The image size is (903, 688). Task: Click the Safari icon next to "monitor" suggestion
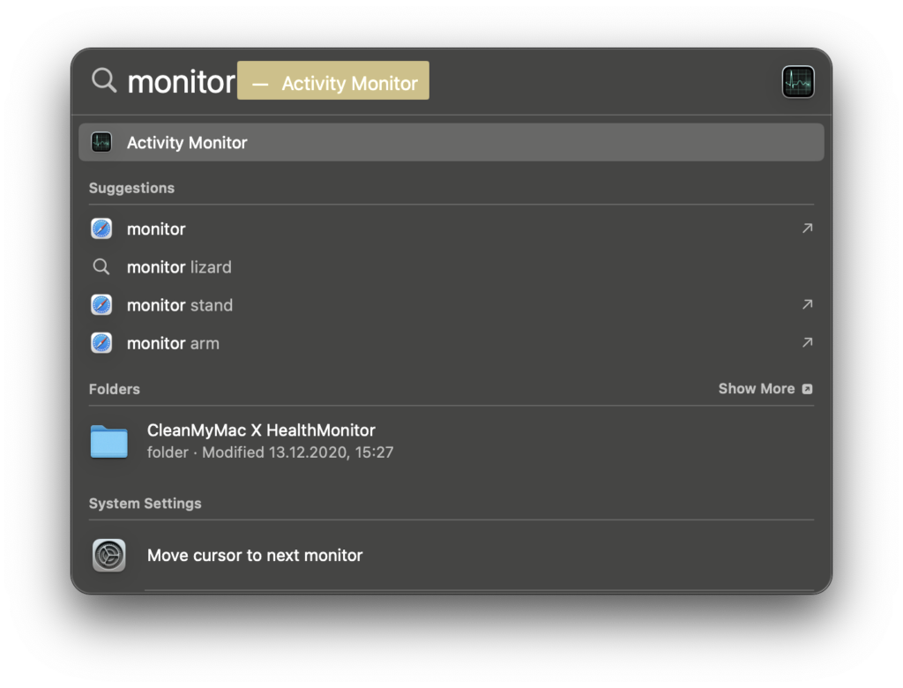[x=101, y=228]
